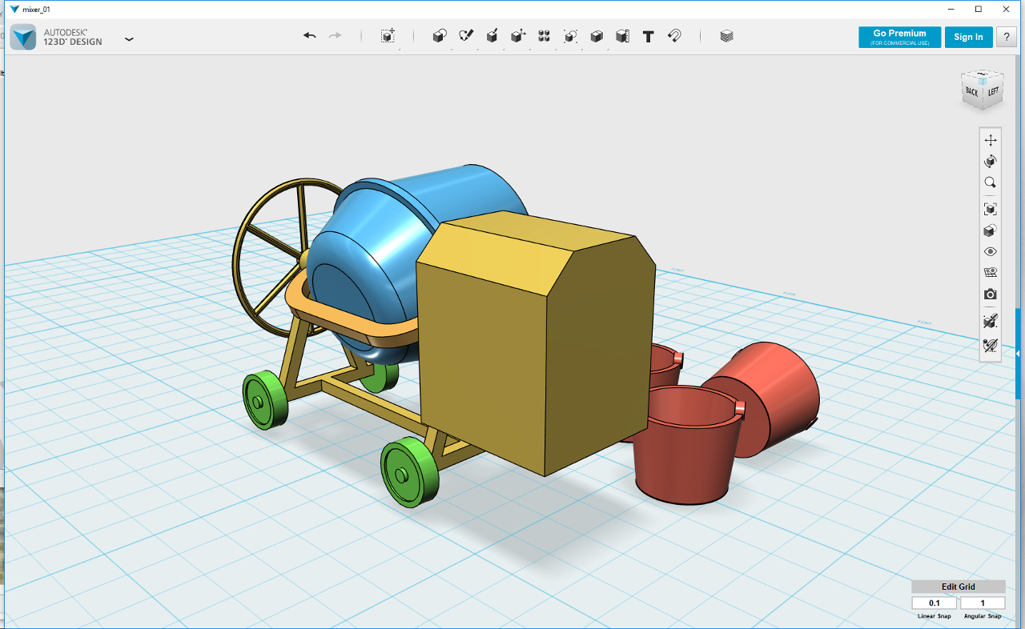Activate the Pan navigation tool

[x=991, y=140]
